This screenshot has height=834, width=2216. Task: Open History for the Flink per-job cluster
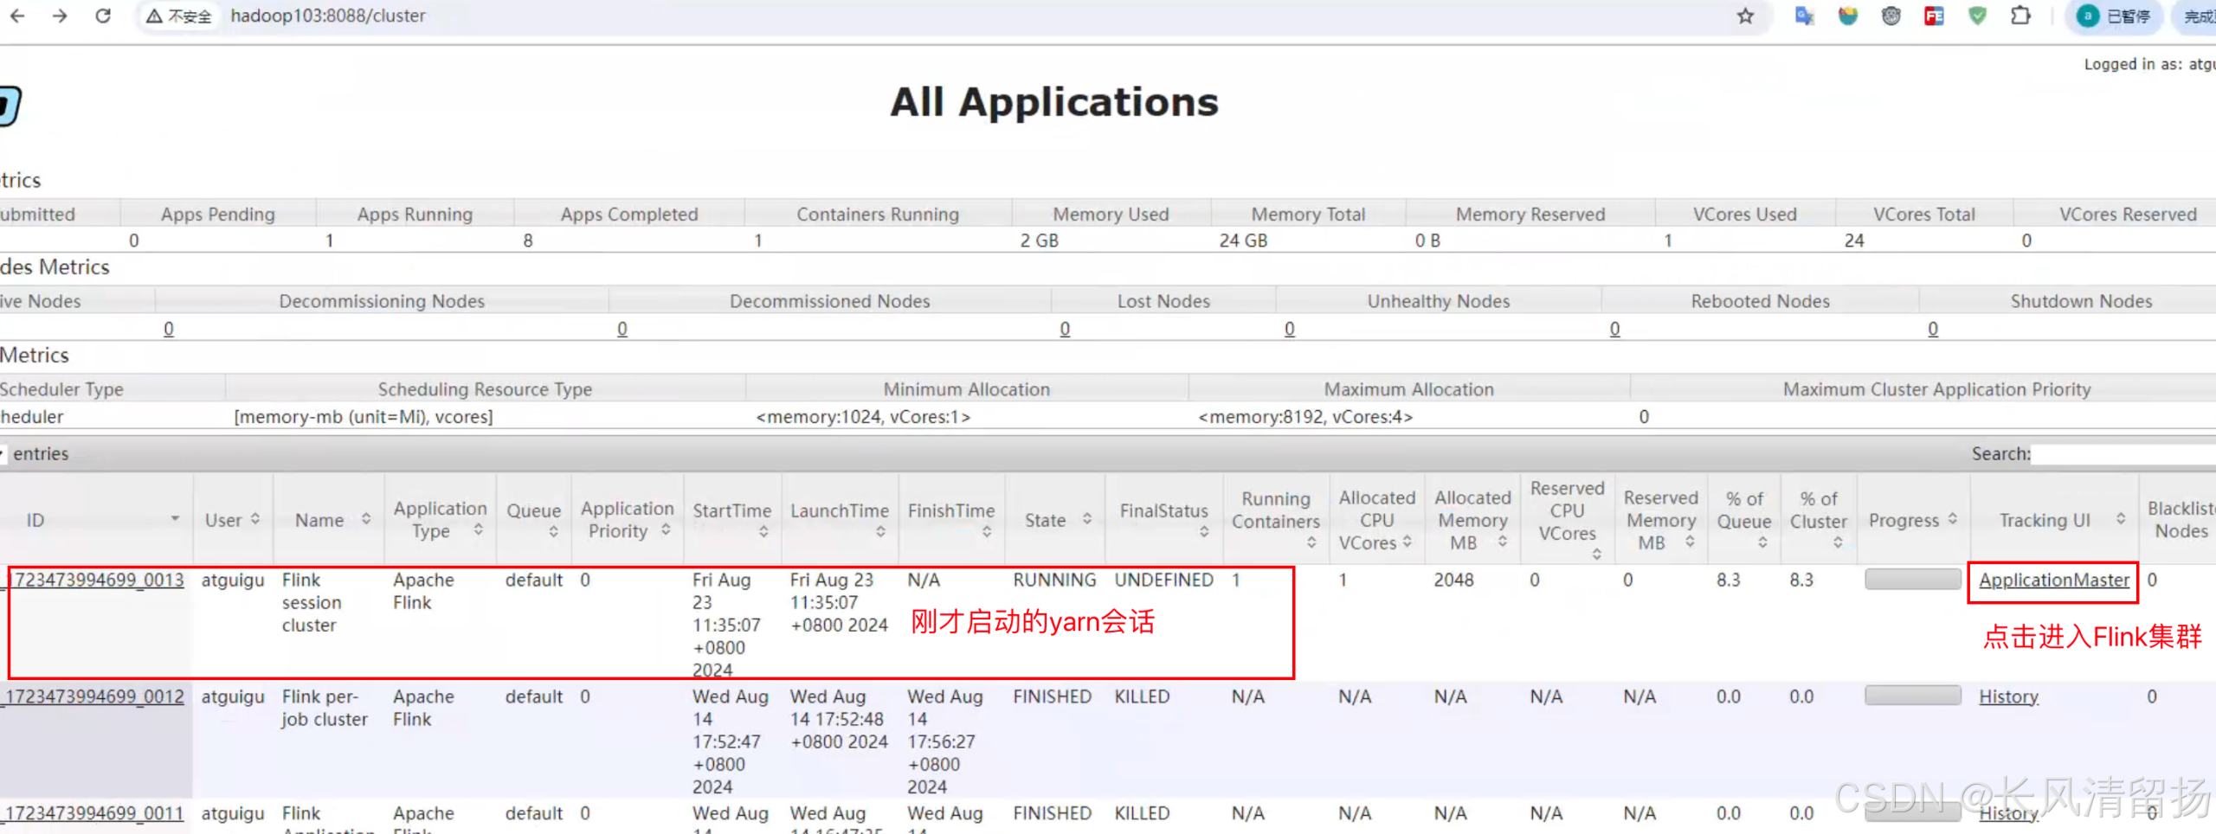coord(2008,696)
